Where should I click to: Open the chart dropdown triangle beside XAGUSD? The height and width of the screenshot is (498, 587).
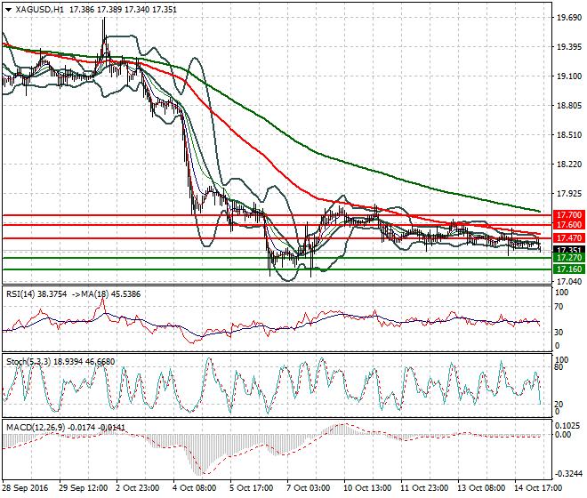[8, 10]
